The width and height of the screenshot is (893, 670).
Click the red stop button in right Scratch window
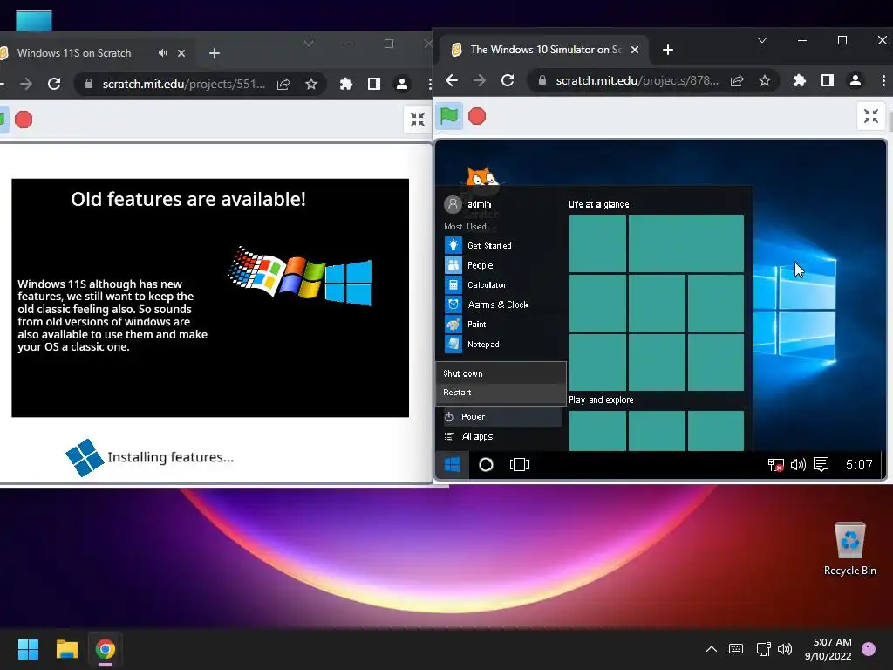coord(477,116)
